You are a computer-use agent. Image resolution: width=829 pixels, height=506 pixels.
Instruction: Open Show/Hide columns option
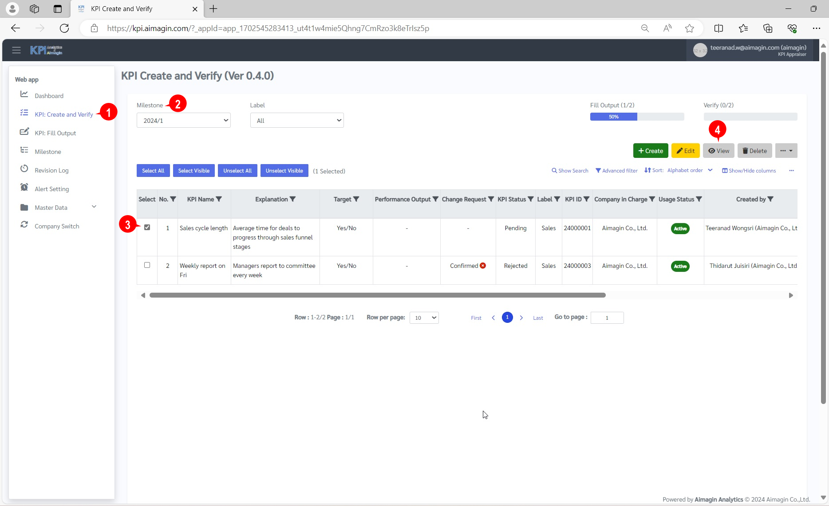point(749,171)
